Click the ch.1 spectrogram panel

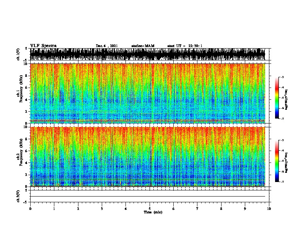(148, 93)
